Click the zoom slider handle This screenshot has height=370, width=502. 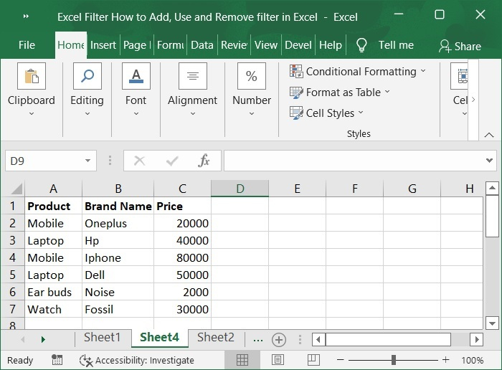coord(394,360)
